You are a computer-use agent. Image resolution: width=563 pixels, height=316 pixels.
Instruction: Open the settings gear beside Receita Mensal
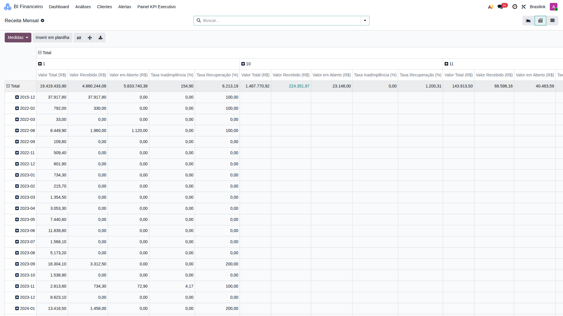[43, 20]
